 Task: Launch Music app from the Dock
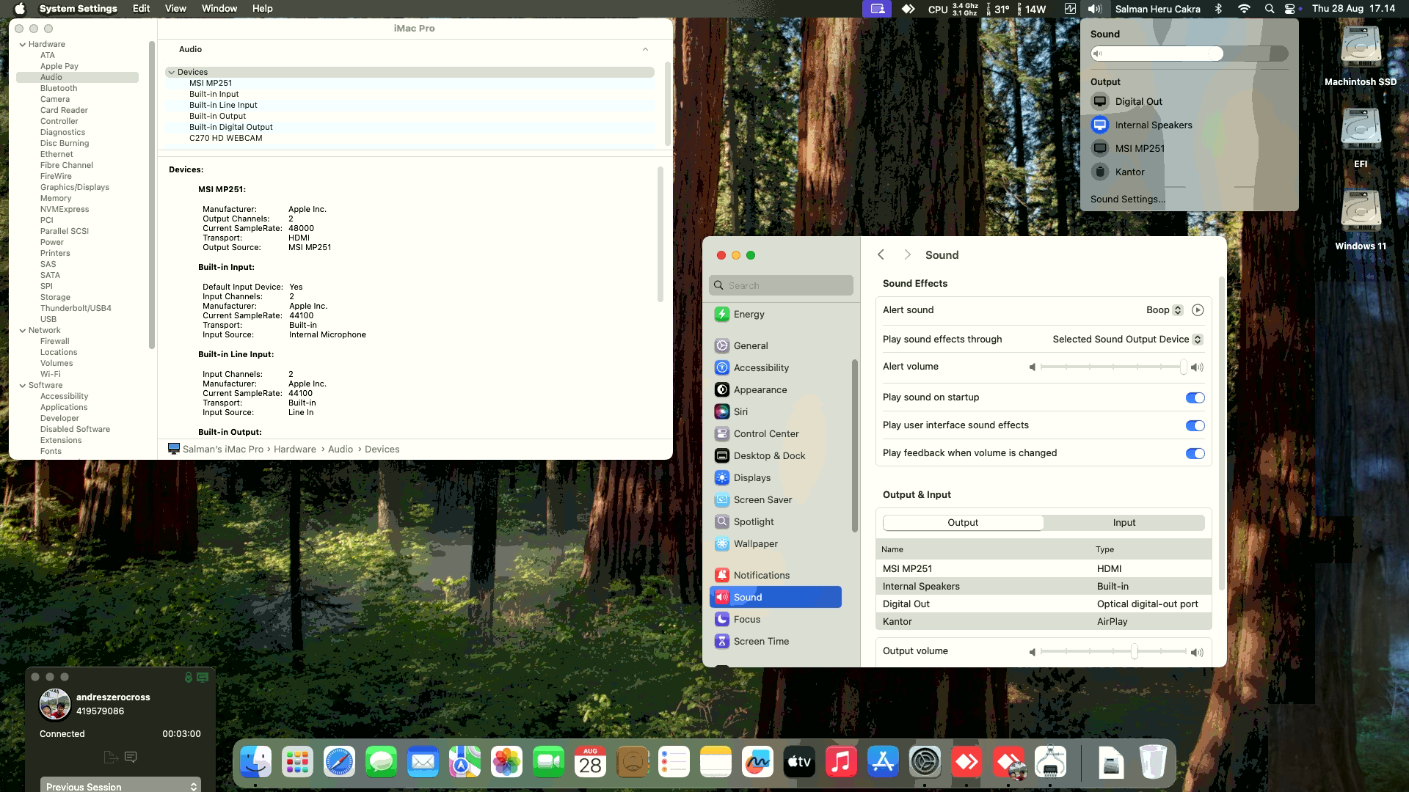(841, 763)
